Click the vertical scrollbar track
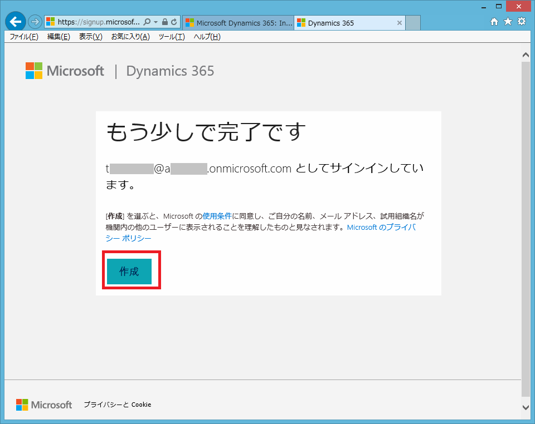535x424 pixels. [x=526, y=229]
